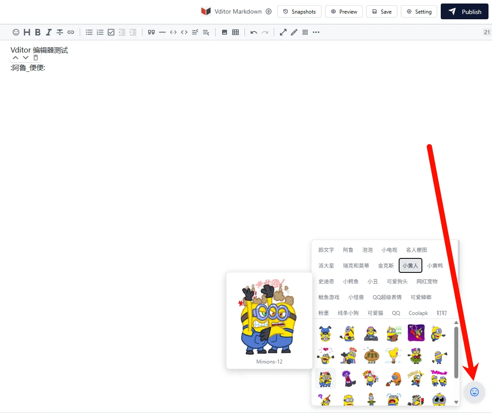Click the undo icon
This screenshot has height=413, width=492.
[x=254, y=32]
